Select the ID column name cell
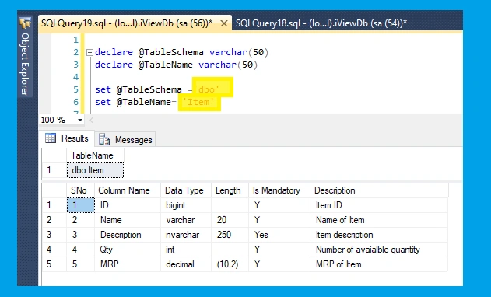491x297 pixels. 128,205
